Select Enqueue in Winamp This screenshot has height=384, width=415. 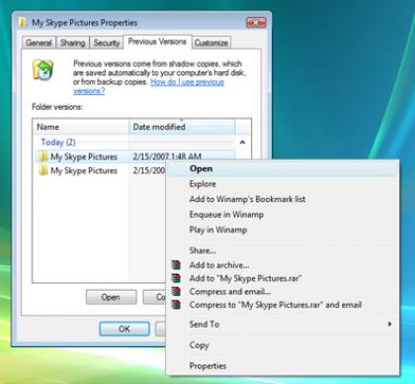(283, 215)
